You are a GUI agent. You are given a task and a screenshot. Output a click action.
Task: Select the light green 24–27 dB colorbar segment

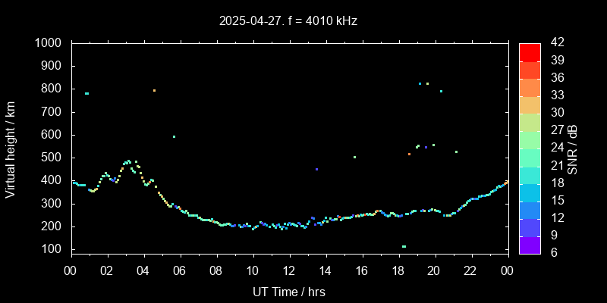coord(530,139)
